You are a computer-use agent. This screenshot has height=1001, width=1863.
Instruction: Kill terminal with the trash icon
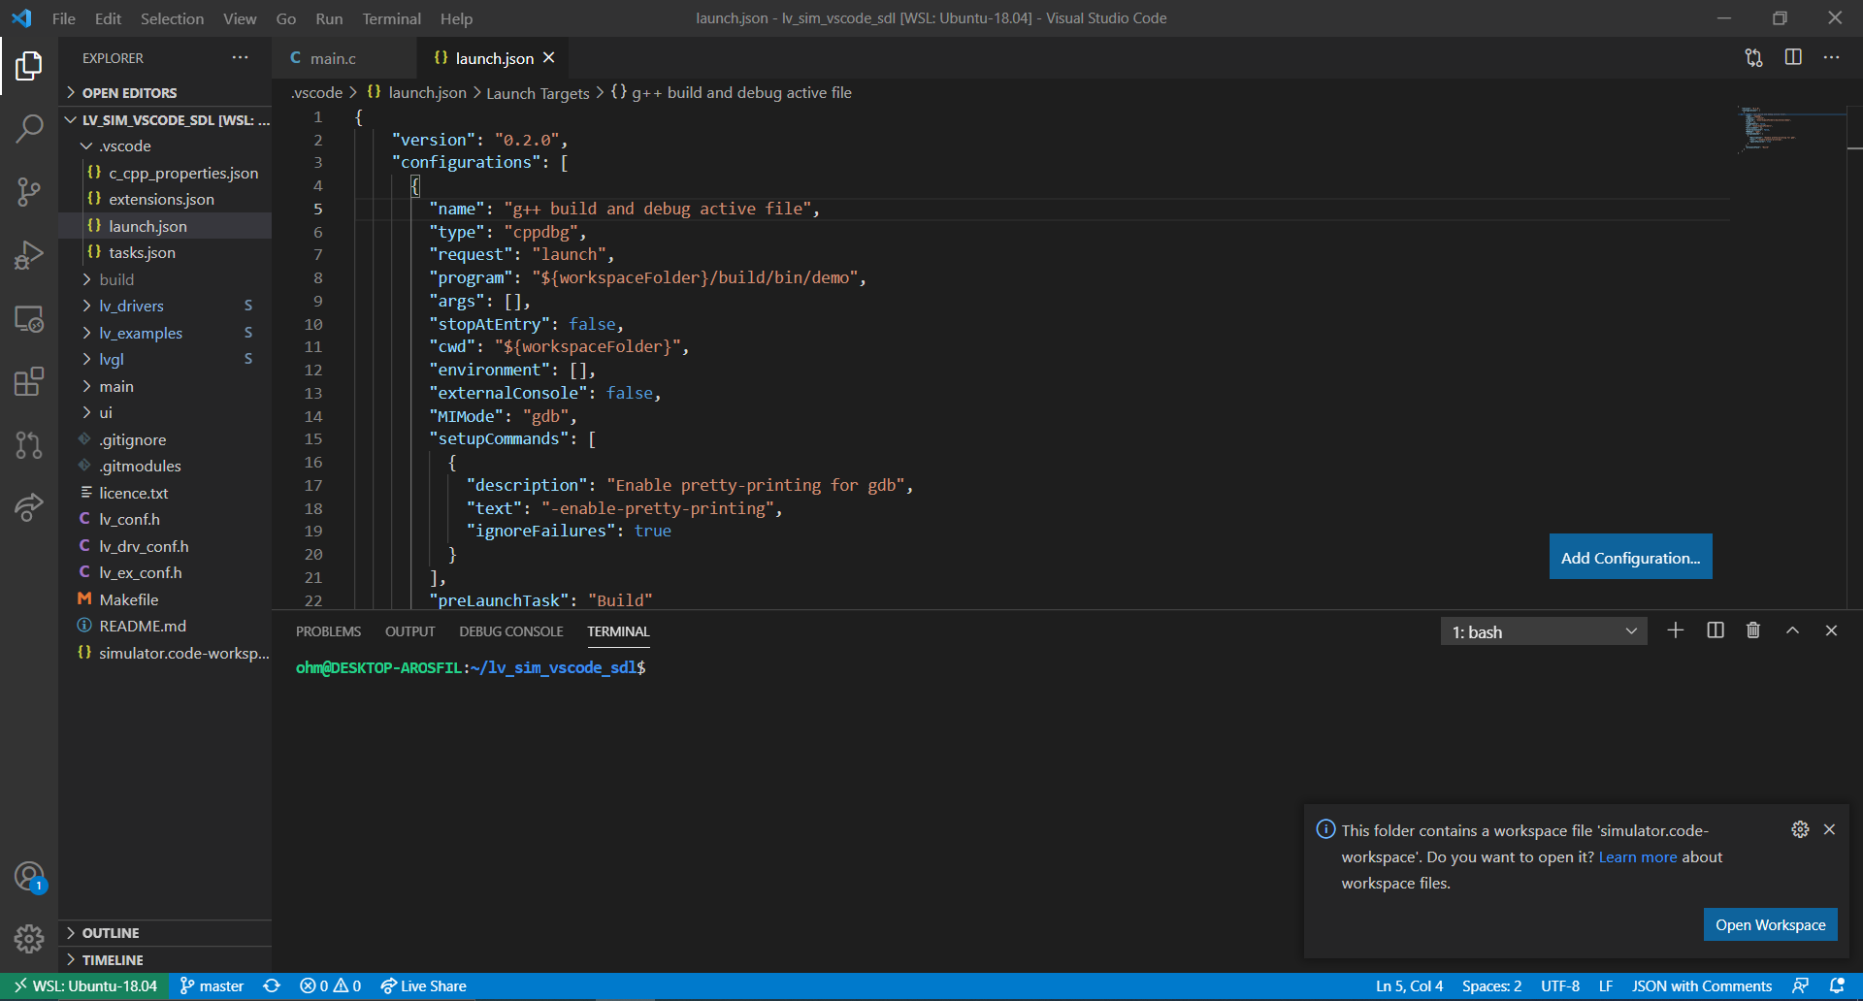[x=1752, y=630]
